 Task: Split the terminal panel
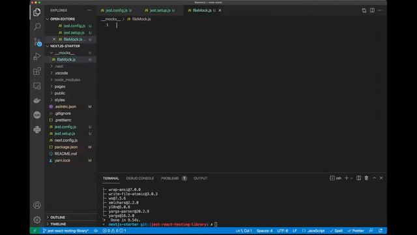(x=358, y=178)
